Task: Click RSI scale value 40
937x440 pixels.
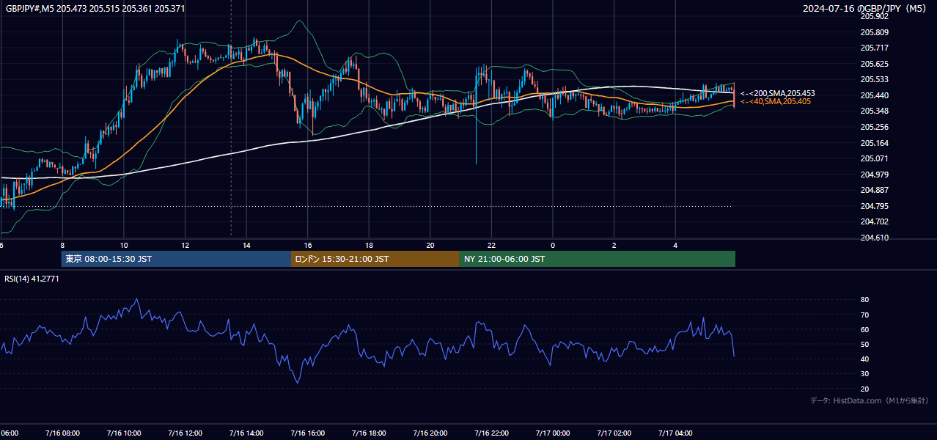Action: click(x=864, y=359)
